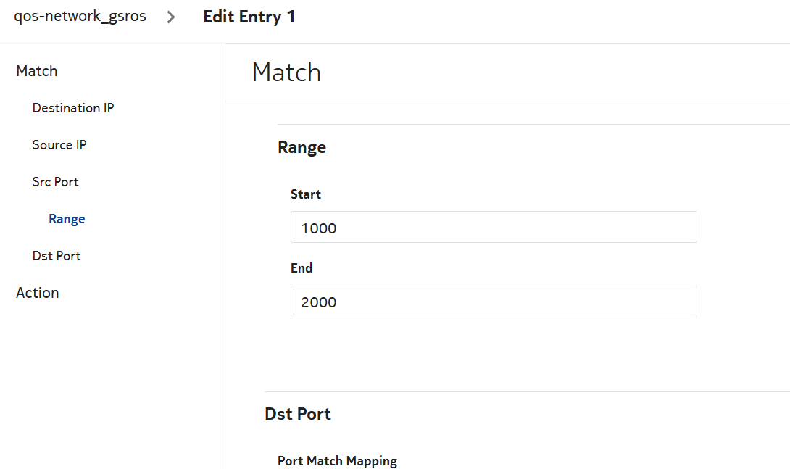The width and height of the screenshot is (790, 469).
Task: Focus the Start input with 1000
Action: pyautogui.click(x=493, y=228)
